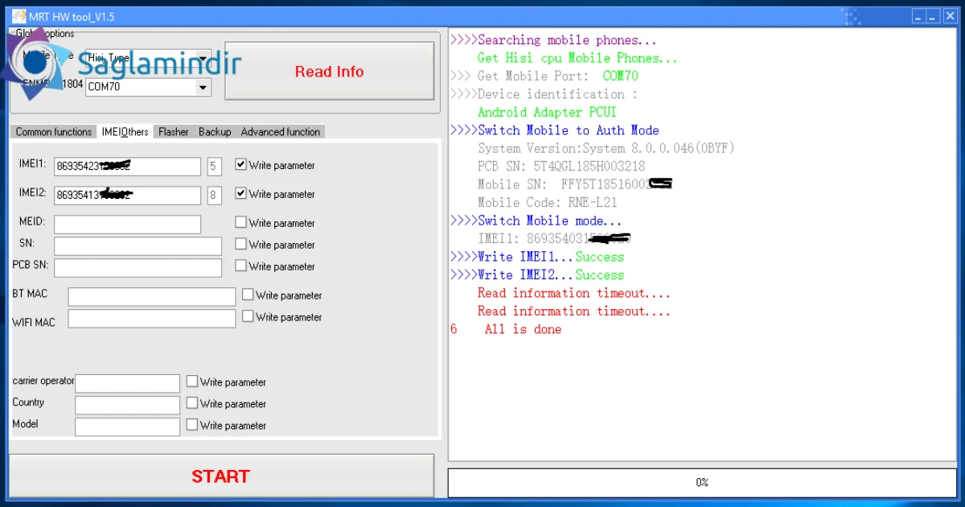
Task: Click the IMEI1 input field
Action: 128,167
